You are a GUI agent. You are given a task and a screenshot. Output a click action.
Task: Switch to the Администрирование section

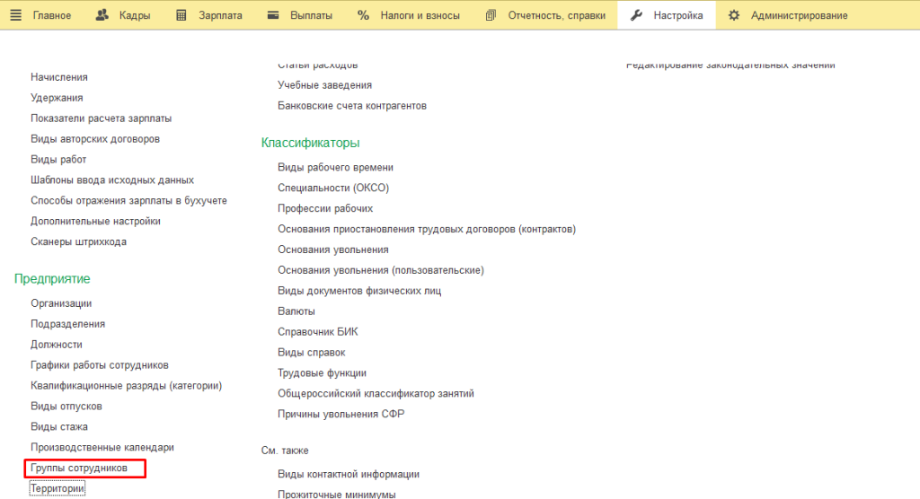[x=799, y=15]
